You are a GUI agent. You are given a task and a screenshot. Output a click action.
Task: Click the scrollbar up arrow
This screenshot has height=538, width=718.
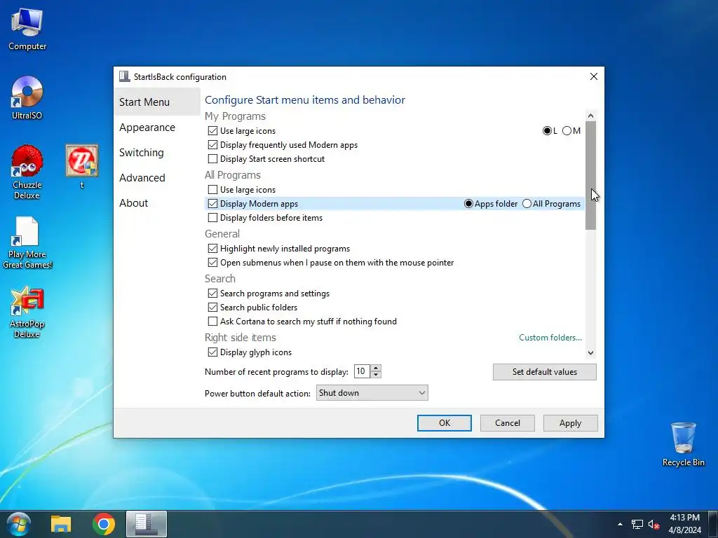click(590, 116)
